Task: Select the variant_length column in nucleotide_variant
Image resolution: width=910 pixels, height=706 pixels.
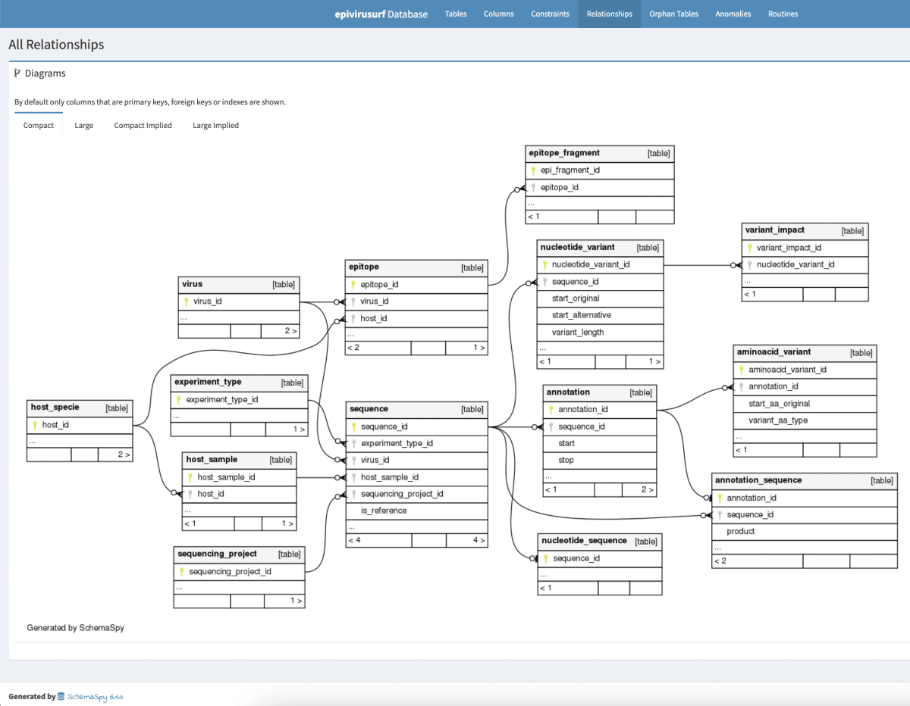Action: (600, 332)
